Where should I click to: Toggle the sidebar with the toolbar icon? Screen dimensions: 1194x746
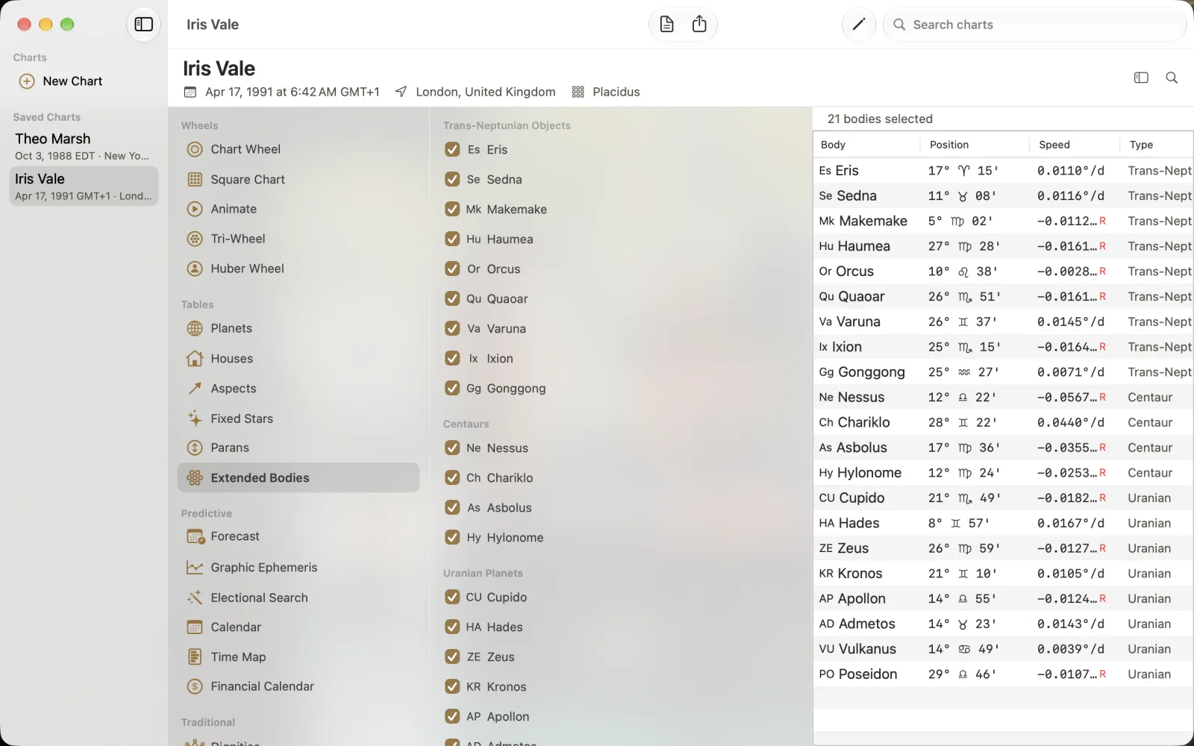[x=143, y=25]
